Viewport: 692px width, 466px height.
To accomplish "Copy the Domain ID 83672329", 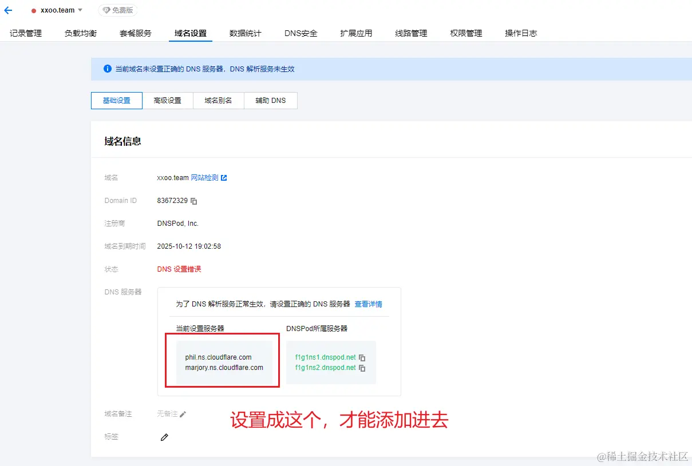I will coord(193,201).
